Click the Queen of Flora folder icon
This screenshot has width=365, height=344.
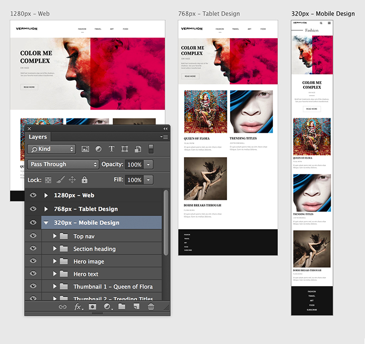tap(64, 287)
